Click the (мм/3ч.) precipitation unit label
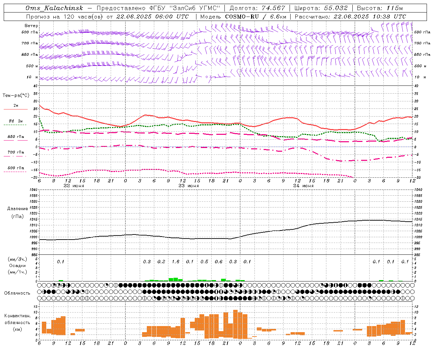The height and width of the screenshot is (346, 432). tap(18, 259)
